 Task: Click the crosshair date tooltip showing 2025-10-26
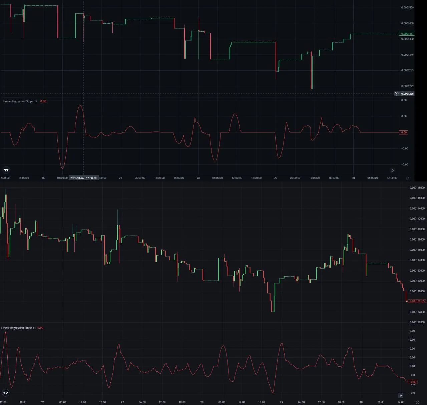[x=77, y=178]
